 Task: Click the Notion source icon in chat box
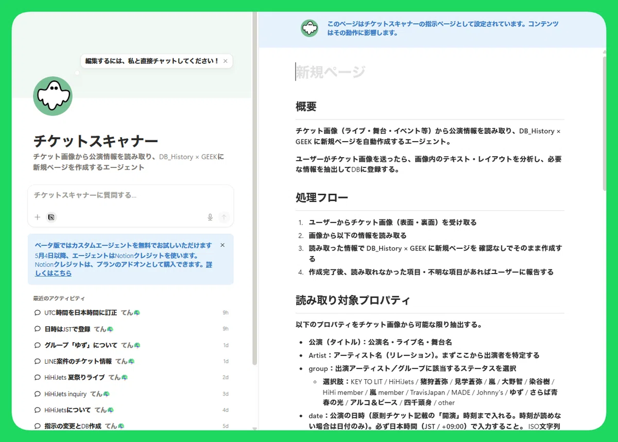tap(51, 217)
